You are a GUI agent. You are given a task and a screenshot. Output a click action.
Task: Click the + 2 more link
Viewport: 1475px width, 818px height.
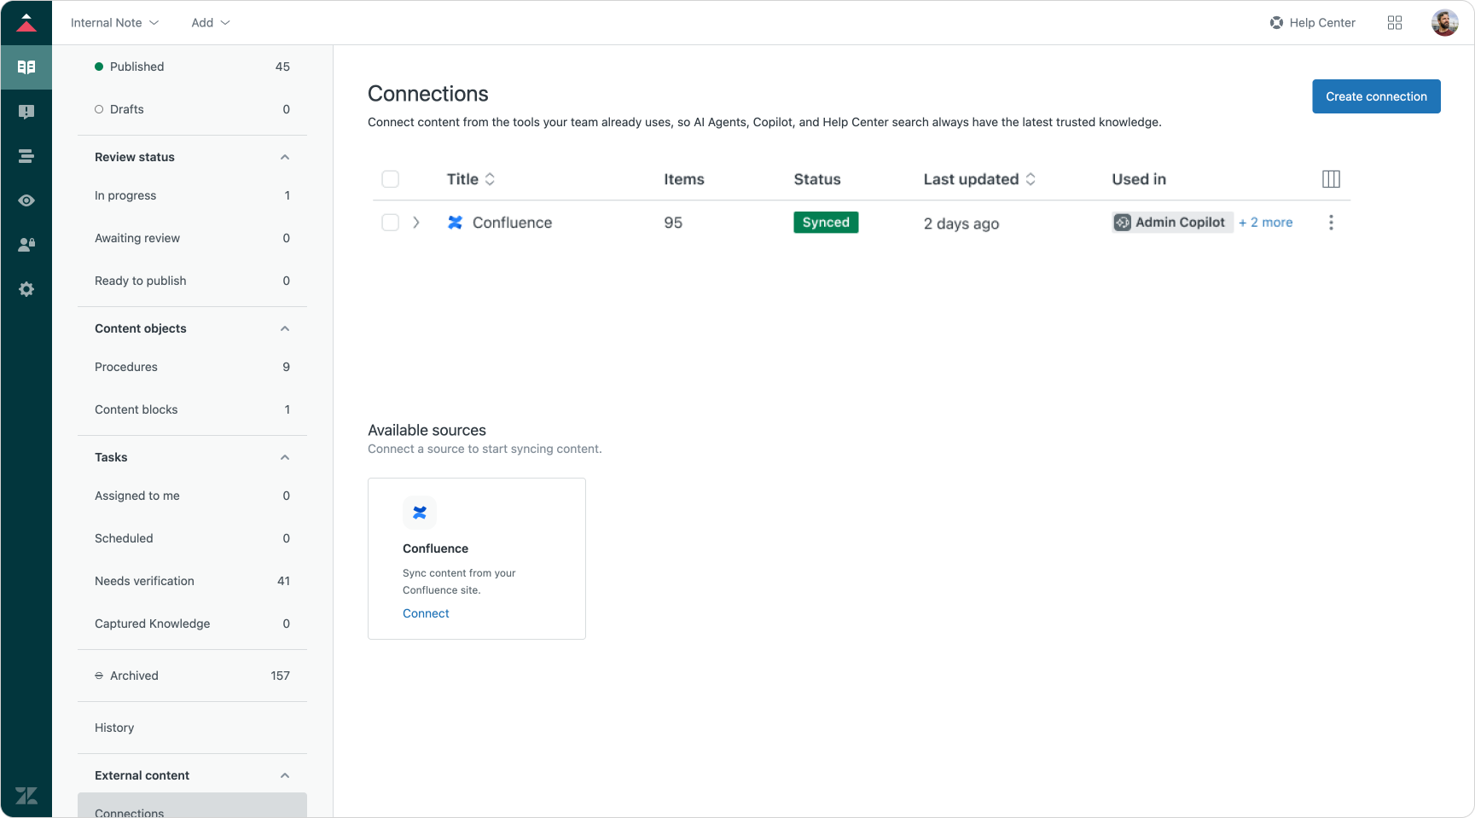pyautogui.click(x=1266, y=223)
